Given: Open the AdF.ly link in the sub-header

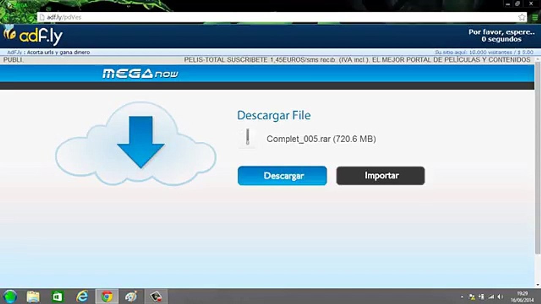Looking at the screenshot, I should [14, 52].
